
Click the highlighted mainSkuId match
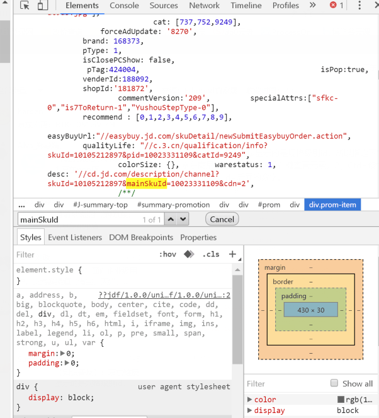[x=147, y=183]
